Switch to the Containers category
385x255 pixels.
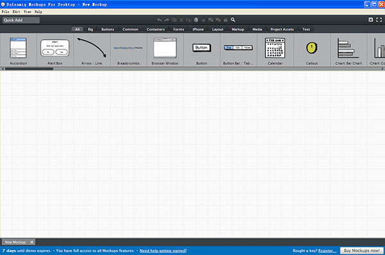(156, 30)
